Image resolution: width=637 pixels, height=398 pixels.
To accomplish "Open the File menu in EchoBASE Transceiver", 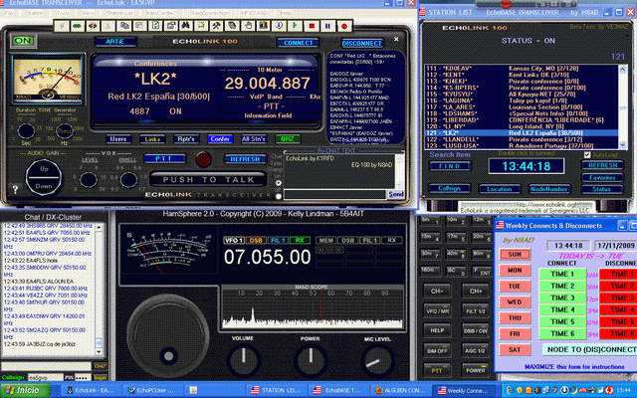I will pyautogui.click(x=9, y=13).
